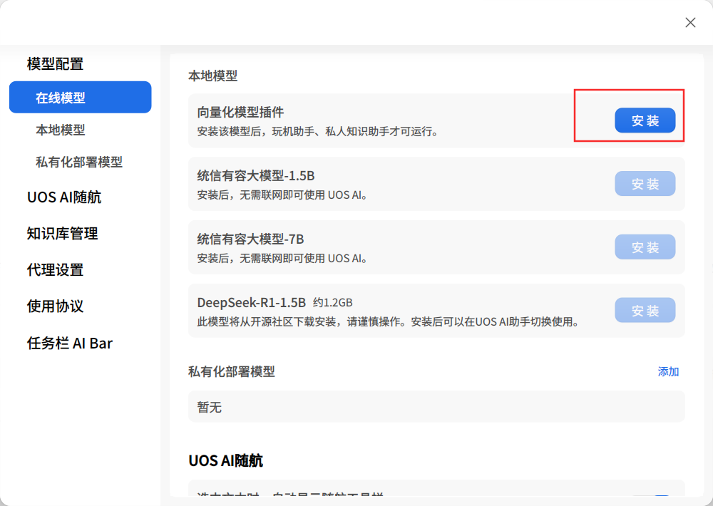
Task: Click the 约1.2GB size label
Action: (x=332, y=303)
